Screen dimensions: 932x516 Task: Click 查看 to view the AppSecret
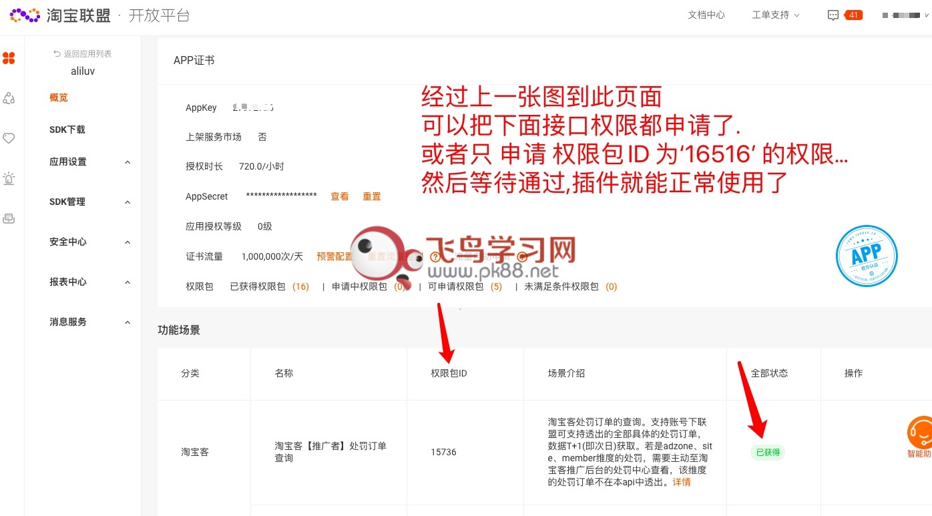(340, 197)
